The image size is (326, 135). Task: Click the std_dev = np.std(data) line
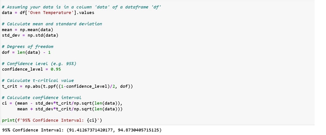pyautogui.click(x=30, y=35)
